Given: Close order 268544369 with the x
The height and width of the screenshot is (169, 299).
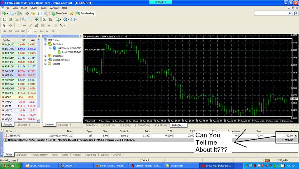Looking at the screenshot, I should 296,136.
